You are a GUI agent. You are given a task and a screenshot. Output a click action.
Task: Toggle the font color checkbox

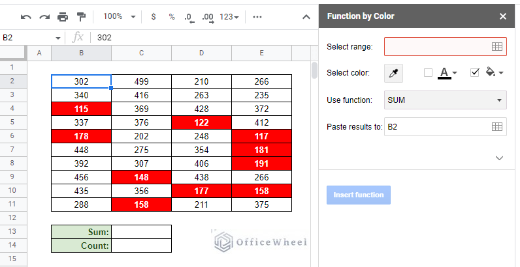(428, 72)
